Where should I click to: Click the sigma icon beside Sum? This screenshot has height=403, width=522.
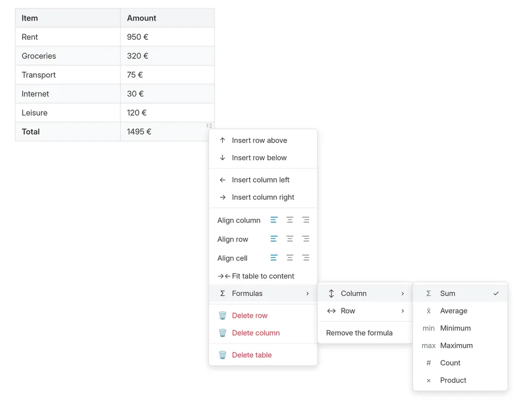[x=428, y=294]
